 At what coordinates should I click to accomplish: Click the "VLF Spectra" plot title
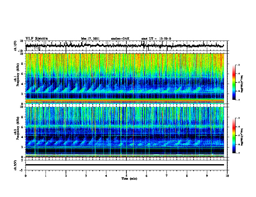tap(37, 39)
